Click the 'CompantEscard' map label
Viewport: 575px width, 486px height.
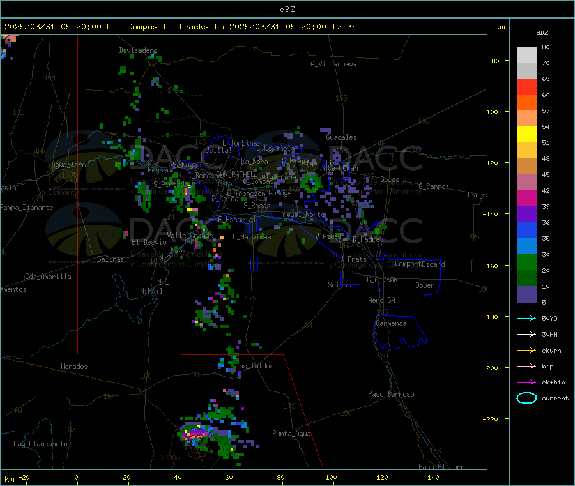click(420, 264)
